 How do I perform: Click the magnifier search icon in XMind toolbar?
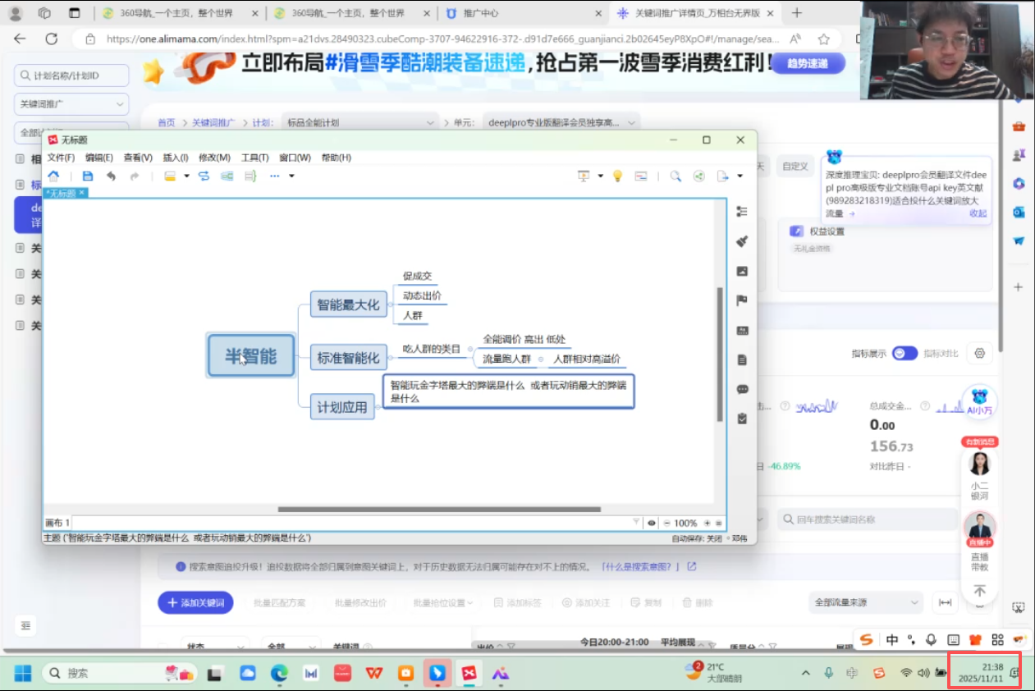(x=675, y=176)
